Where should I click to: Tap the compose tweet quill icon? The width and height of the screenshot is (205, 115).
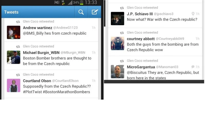click(95, 12)
